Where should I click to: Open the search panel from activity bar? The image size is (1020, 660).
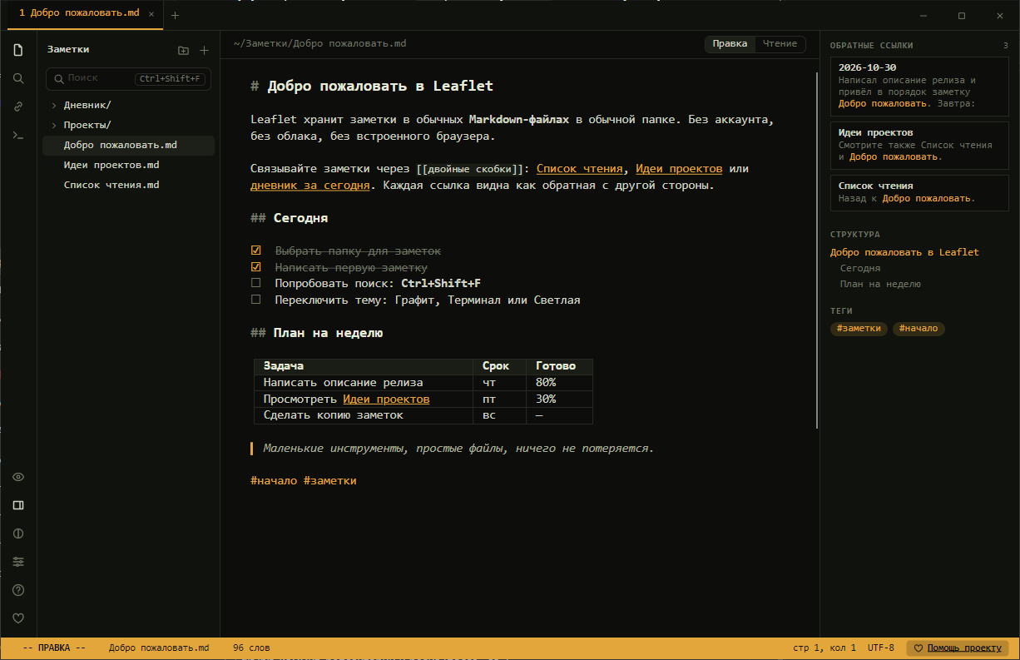pos(18,78)
